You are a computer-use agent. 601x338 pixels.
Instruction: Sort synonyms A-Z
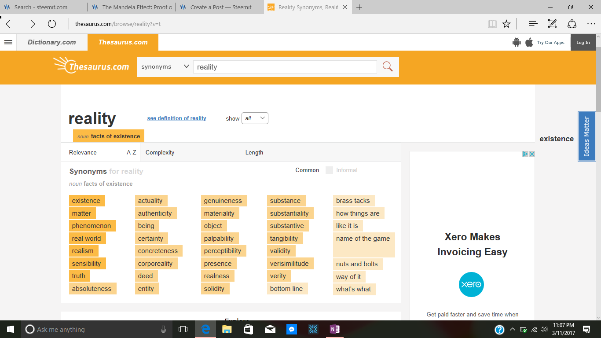132,152
